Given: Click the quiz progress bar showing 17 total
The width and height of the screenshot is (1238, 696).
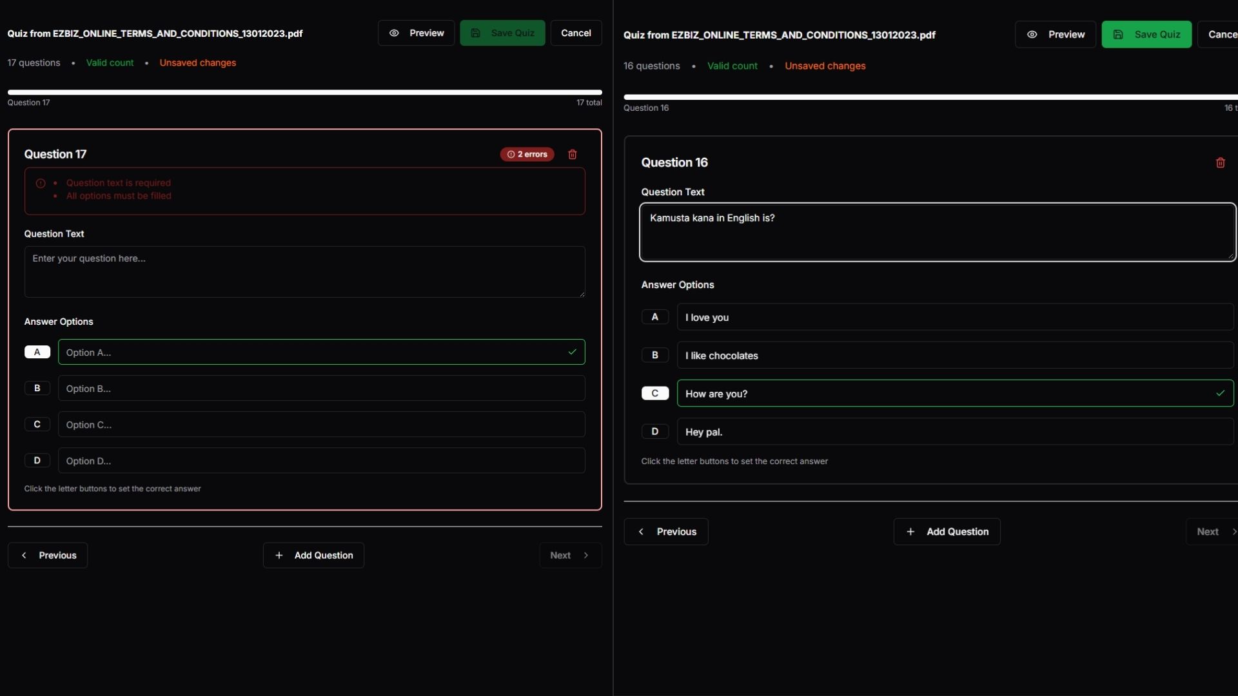Looking at the screenshot, I should point(304,92).
